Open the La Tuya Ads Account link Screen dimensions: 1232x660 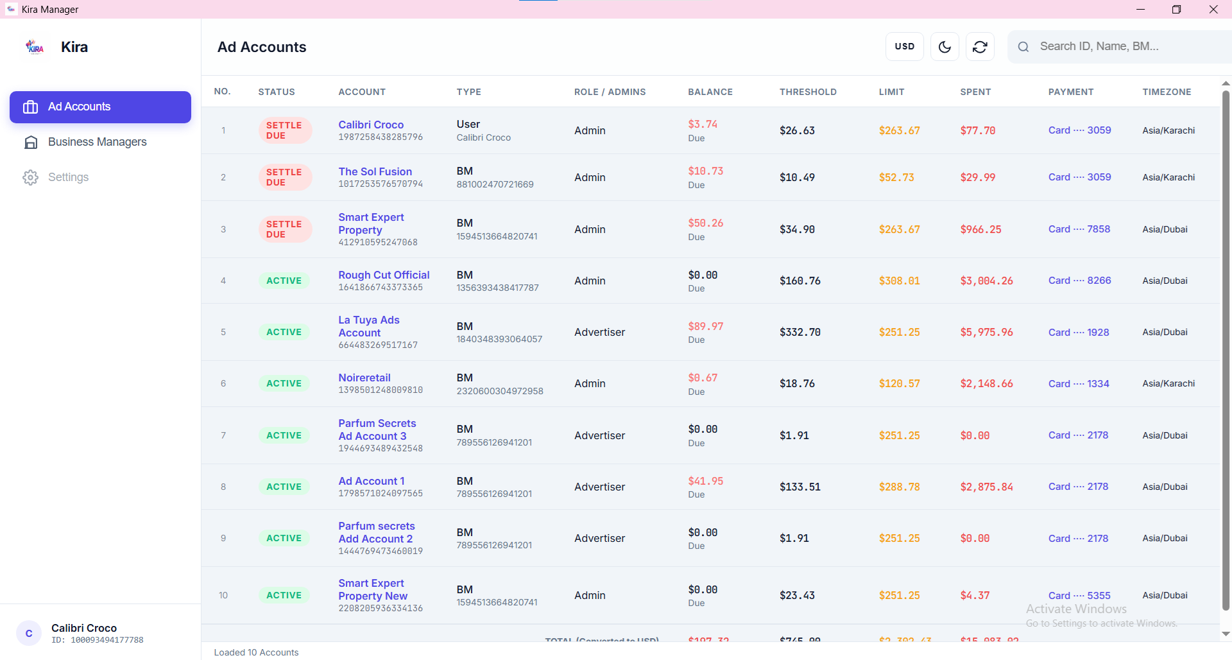pyautogui.click(x=369, y=327)
